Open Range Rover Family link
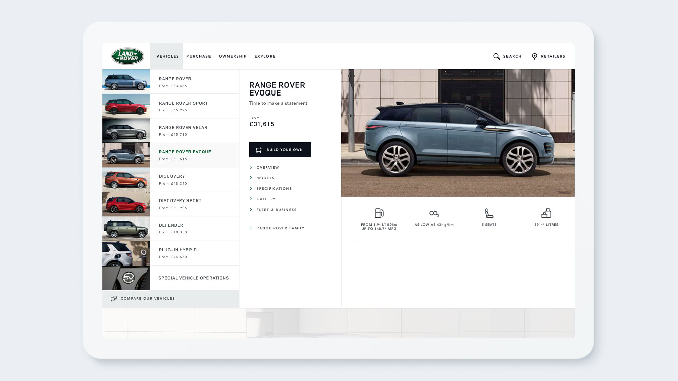 tap(280, 228)
